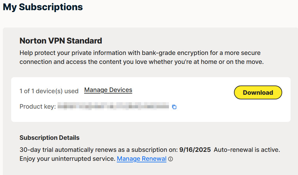The image size is (298, 175).
Task: Click the "1 of 1 device(s) used" text
Action: (x=49, y=91)
